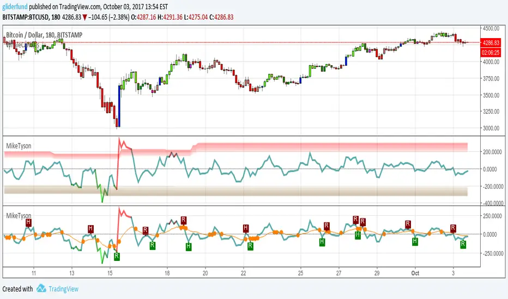This screenshot has width=508, height=299.
Task: Click the high value H:4291.36
Action: click(x=170, y=17)
